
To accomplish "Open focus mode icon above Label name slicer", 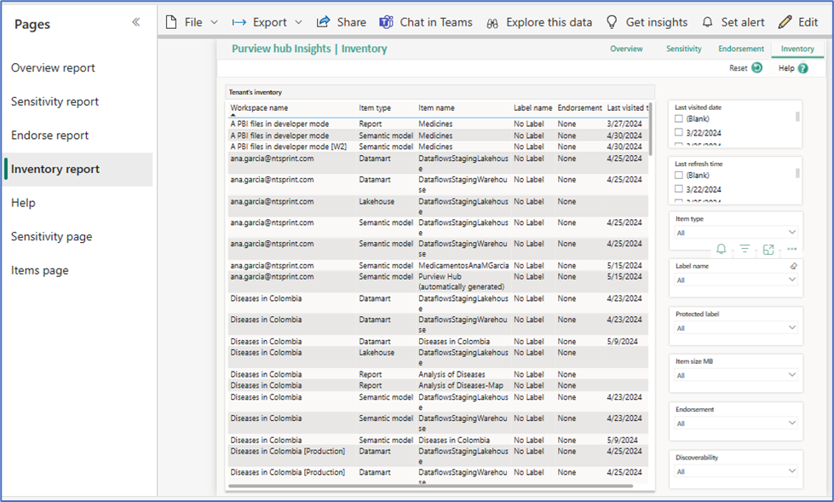I will pyautogui.click(x=768, y=249).
